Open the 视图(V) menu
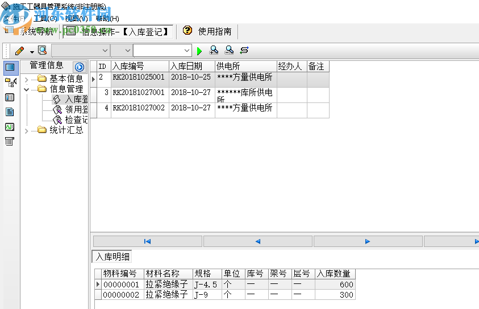 point(76,19)
